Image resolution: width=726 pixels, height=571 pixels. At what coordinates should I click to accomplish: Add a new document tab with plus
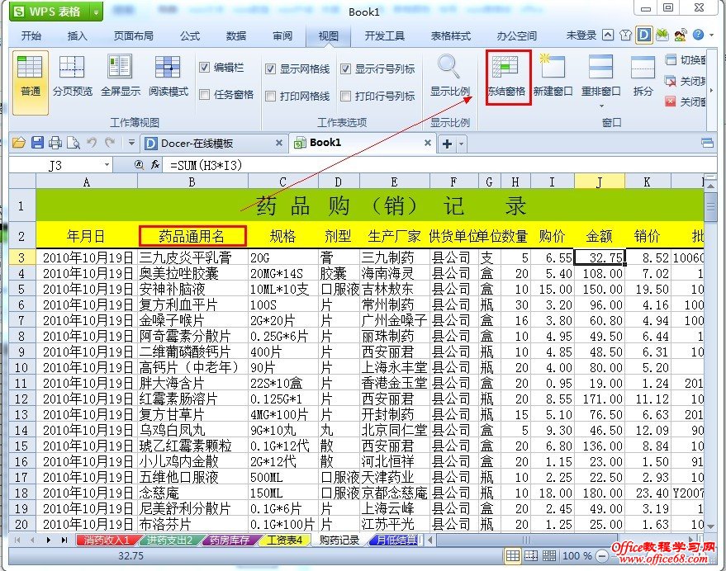(447, 144)
